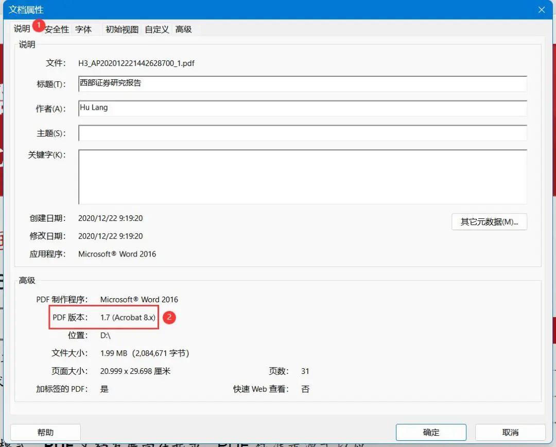The height and width of the screenshot is (447, 556).
Task: Confirm with the 确定 button
Action: [431, 432]
